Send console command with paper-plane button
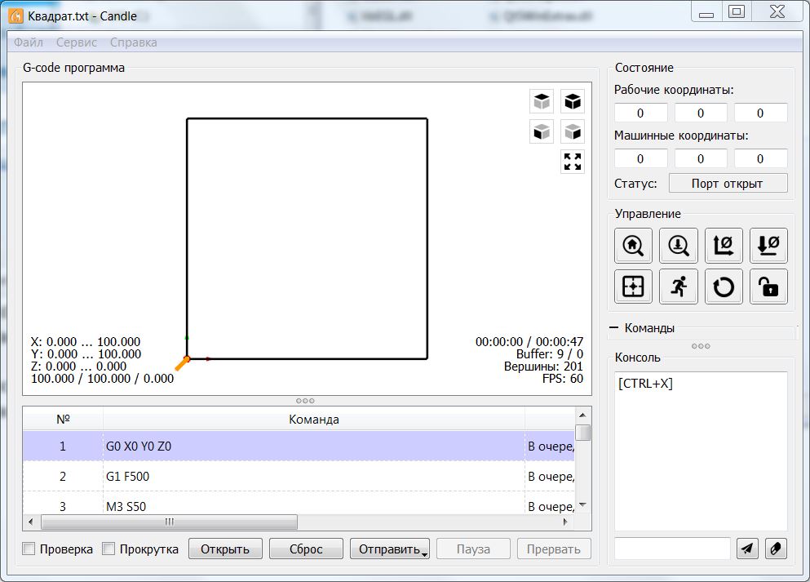 pos(747,549)
